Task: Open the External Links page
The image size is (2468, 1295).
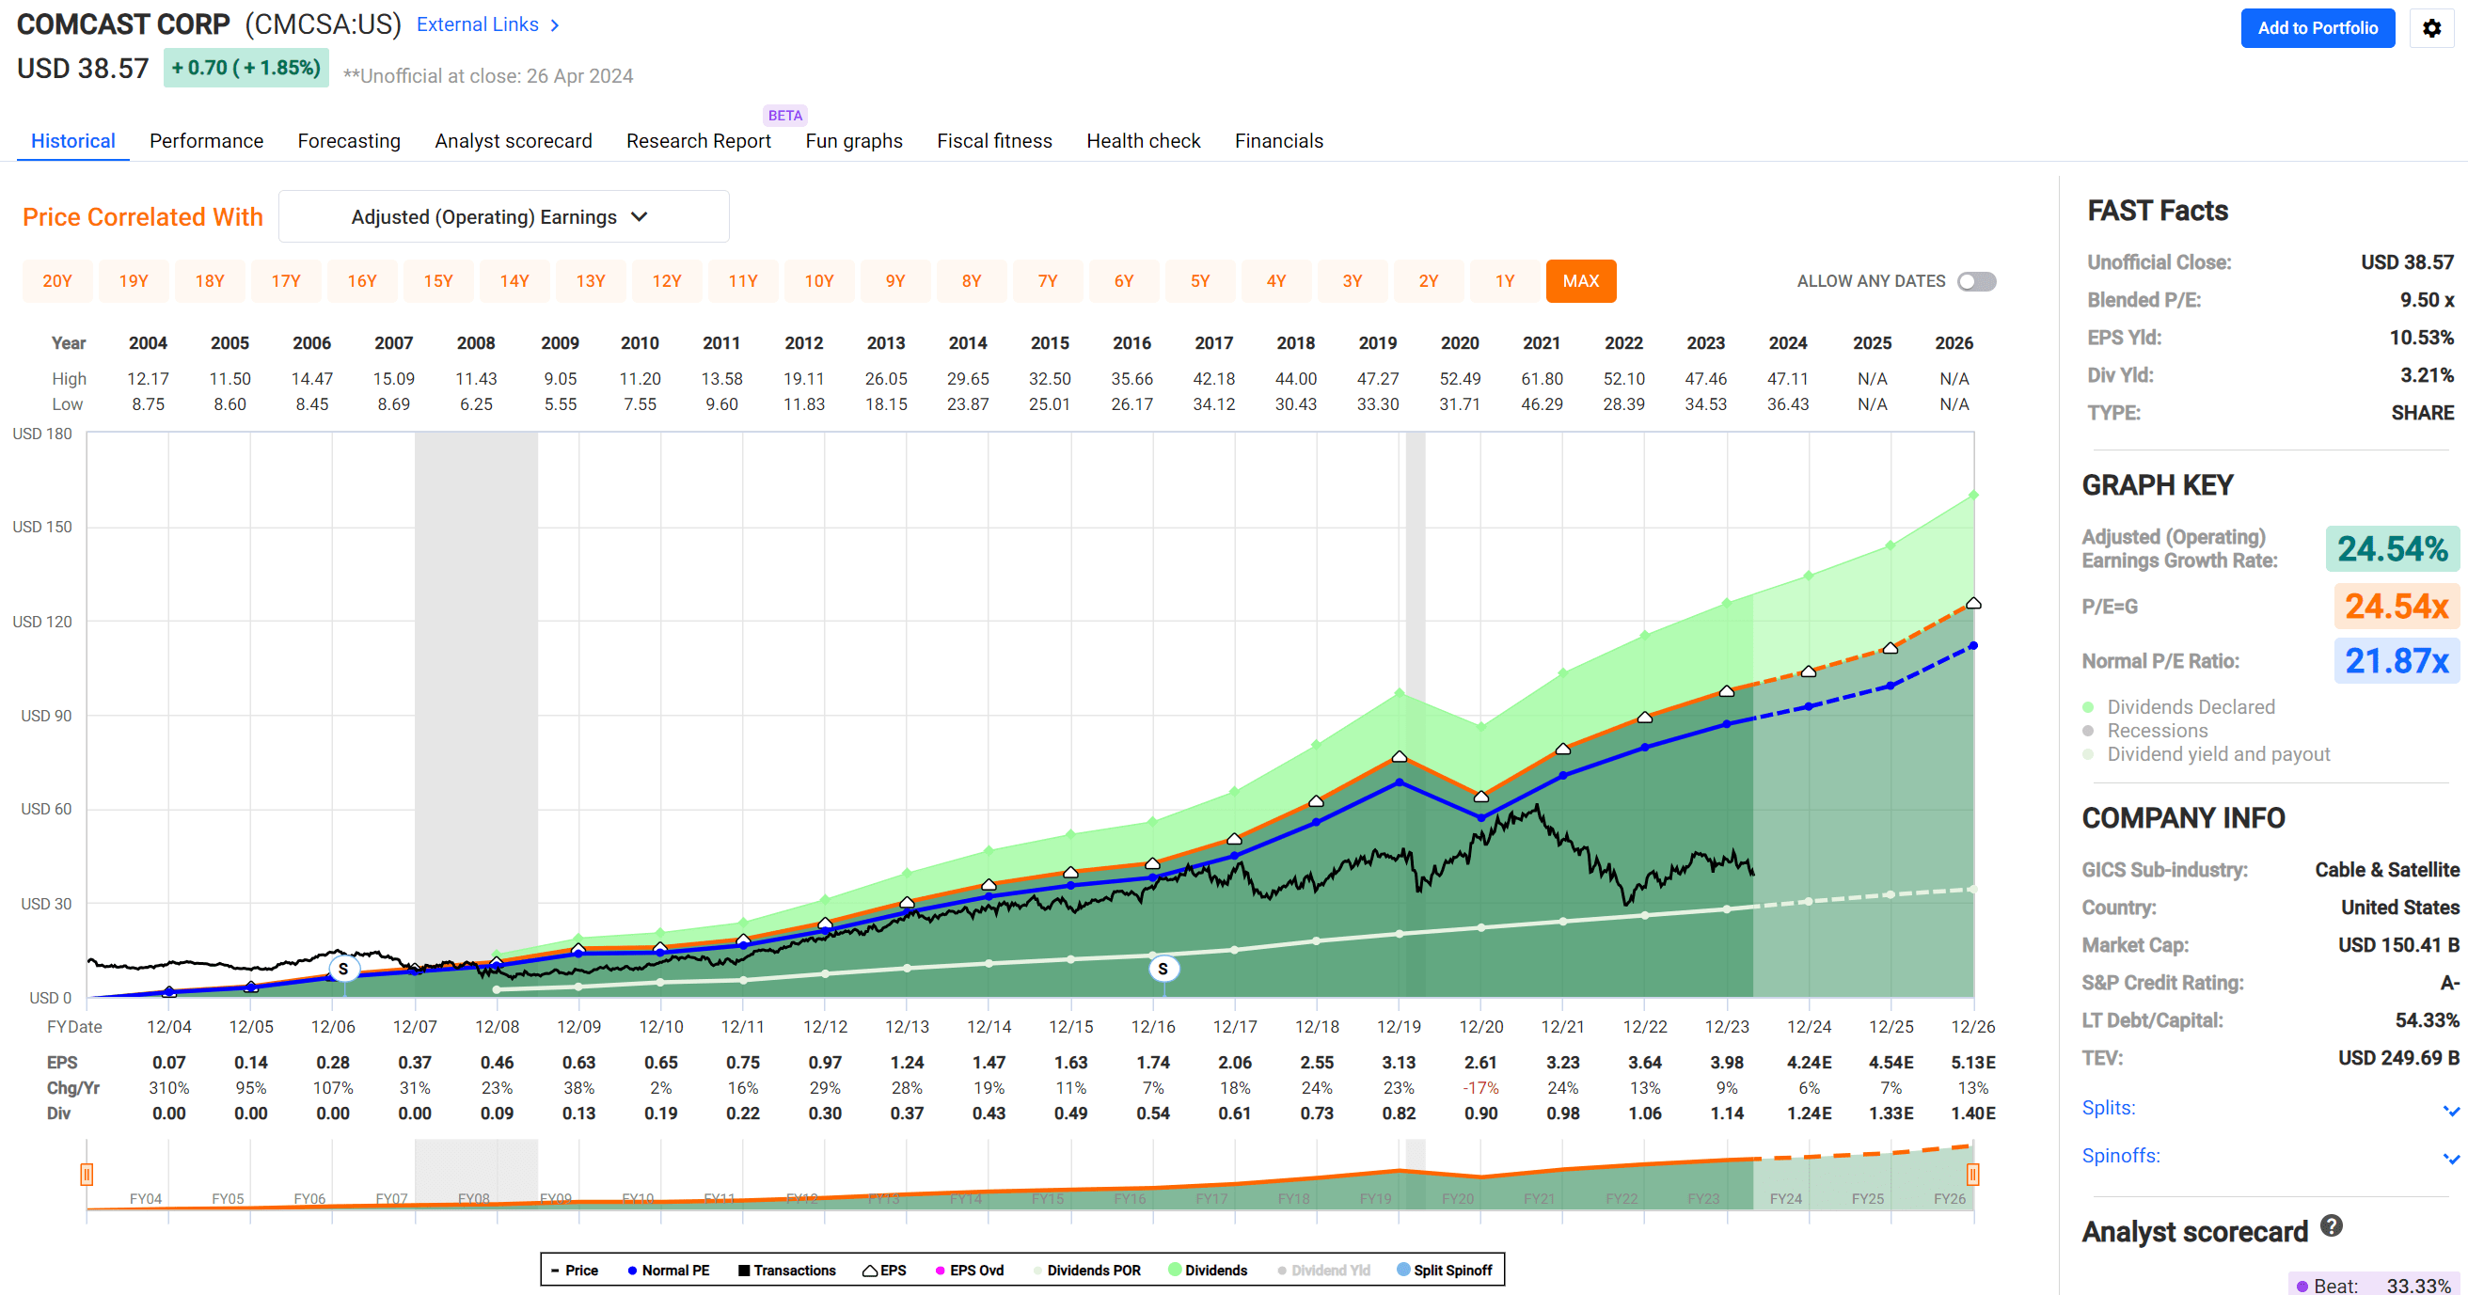Action: tap(478, 24)
